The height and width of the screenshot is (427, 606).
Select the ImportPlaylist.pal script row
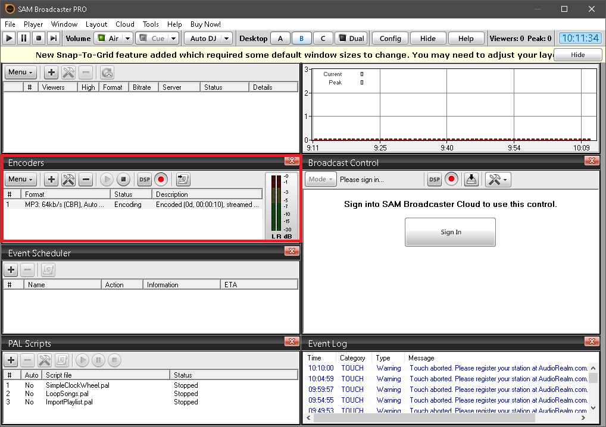click(151, 402)
